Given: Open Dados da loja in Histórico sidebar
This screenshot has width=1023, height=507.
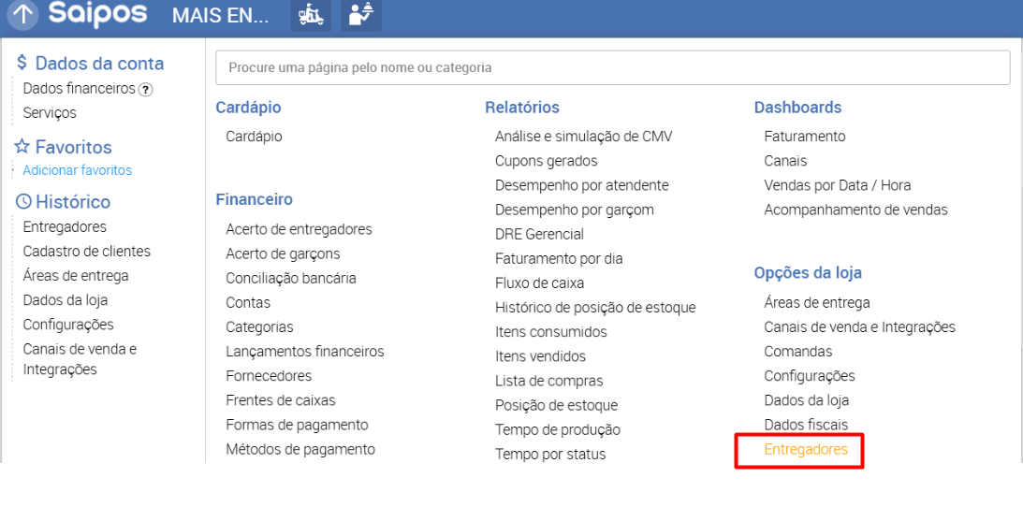Looking at the screenshot, I should (66, 300).
